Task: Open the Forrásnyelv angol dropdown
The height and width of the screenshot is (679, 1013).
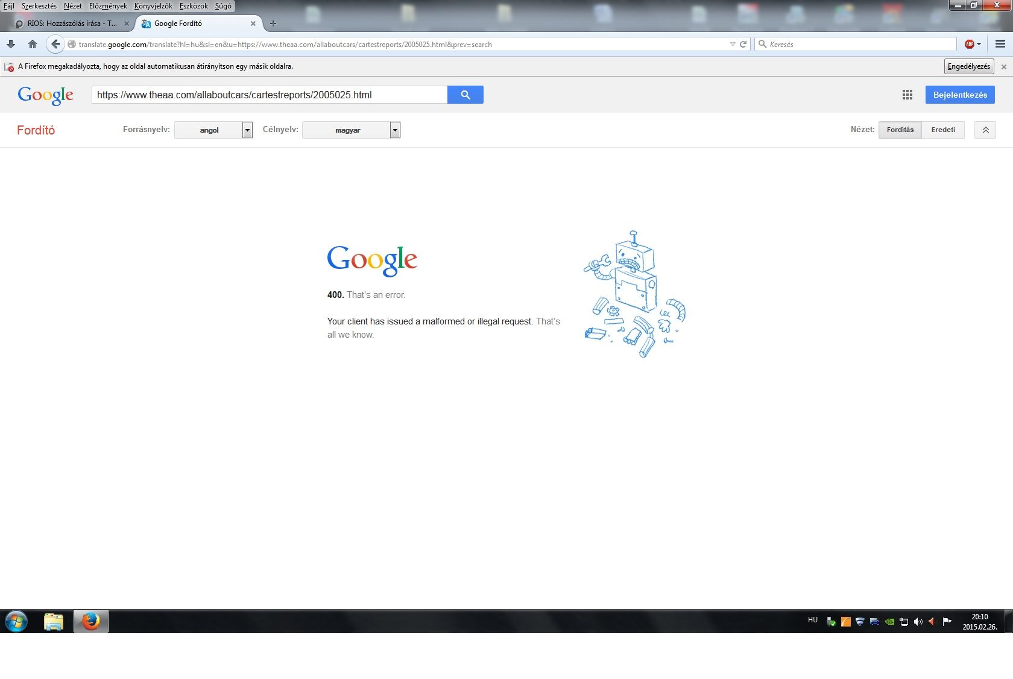Action: [x=213, y=130]
